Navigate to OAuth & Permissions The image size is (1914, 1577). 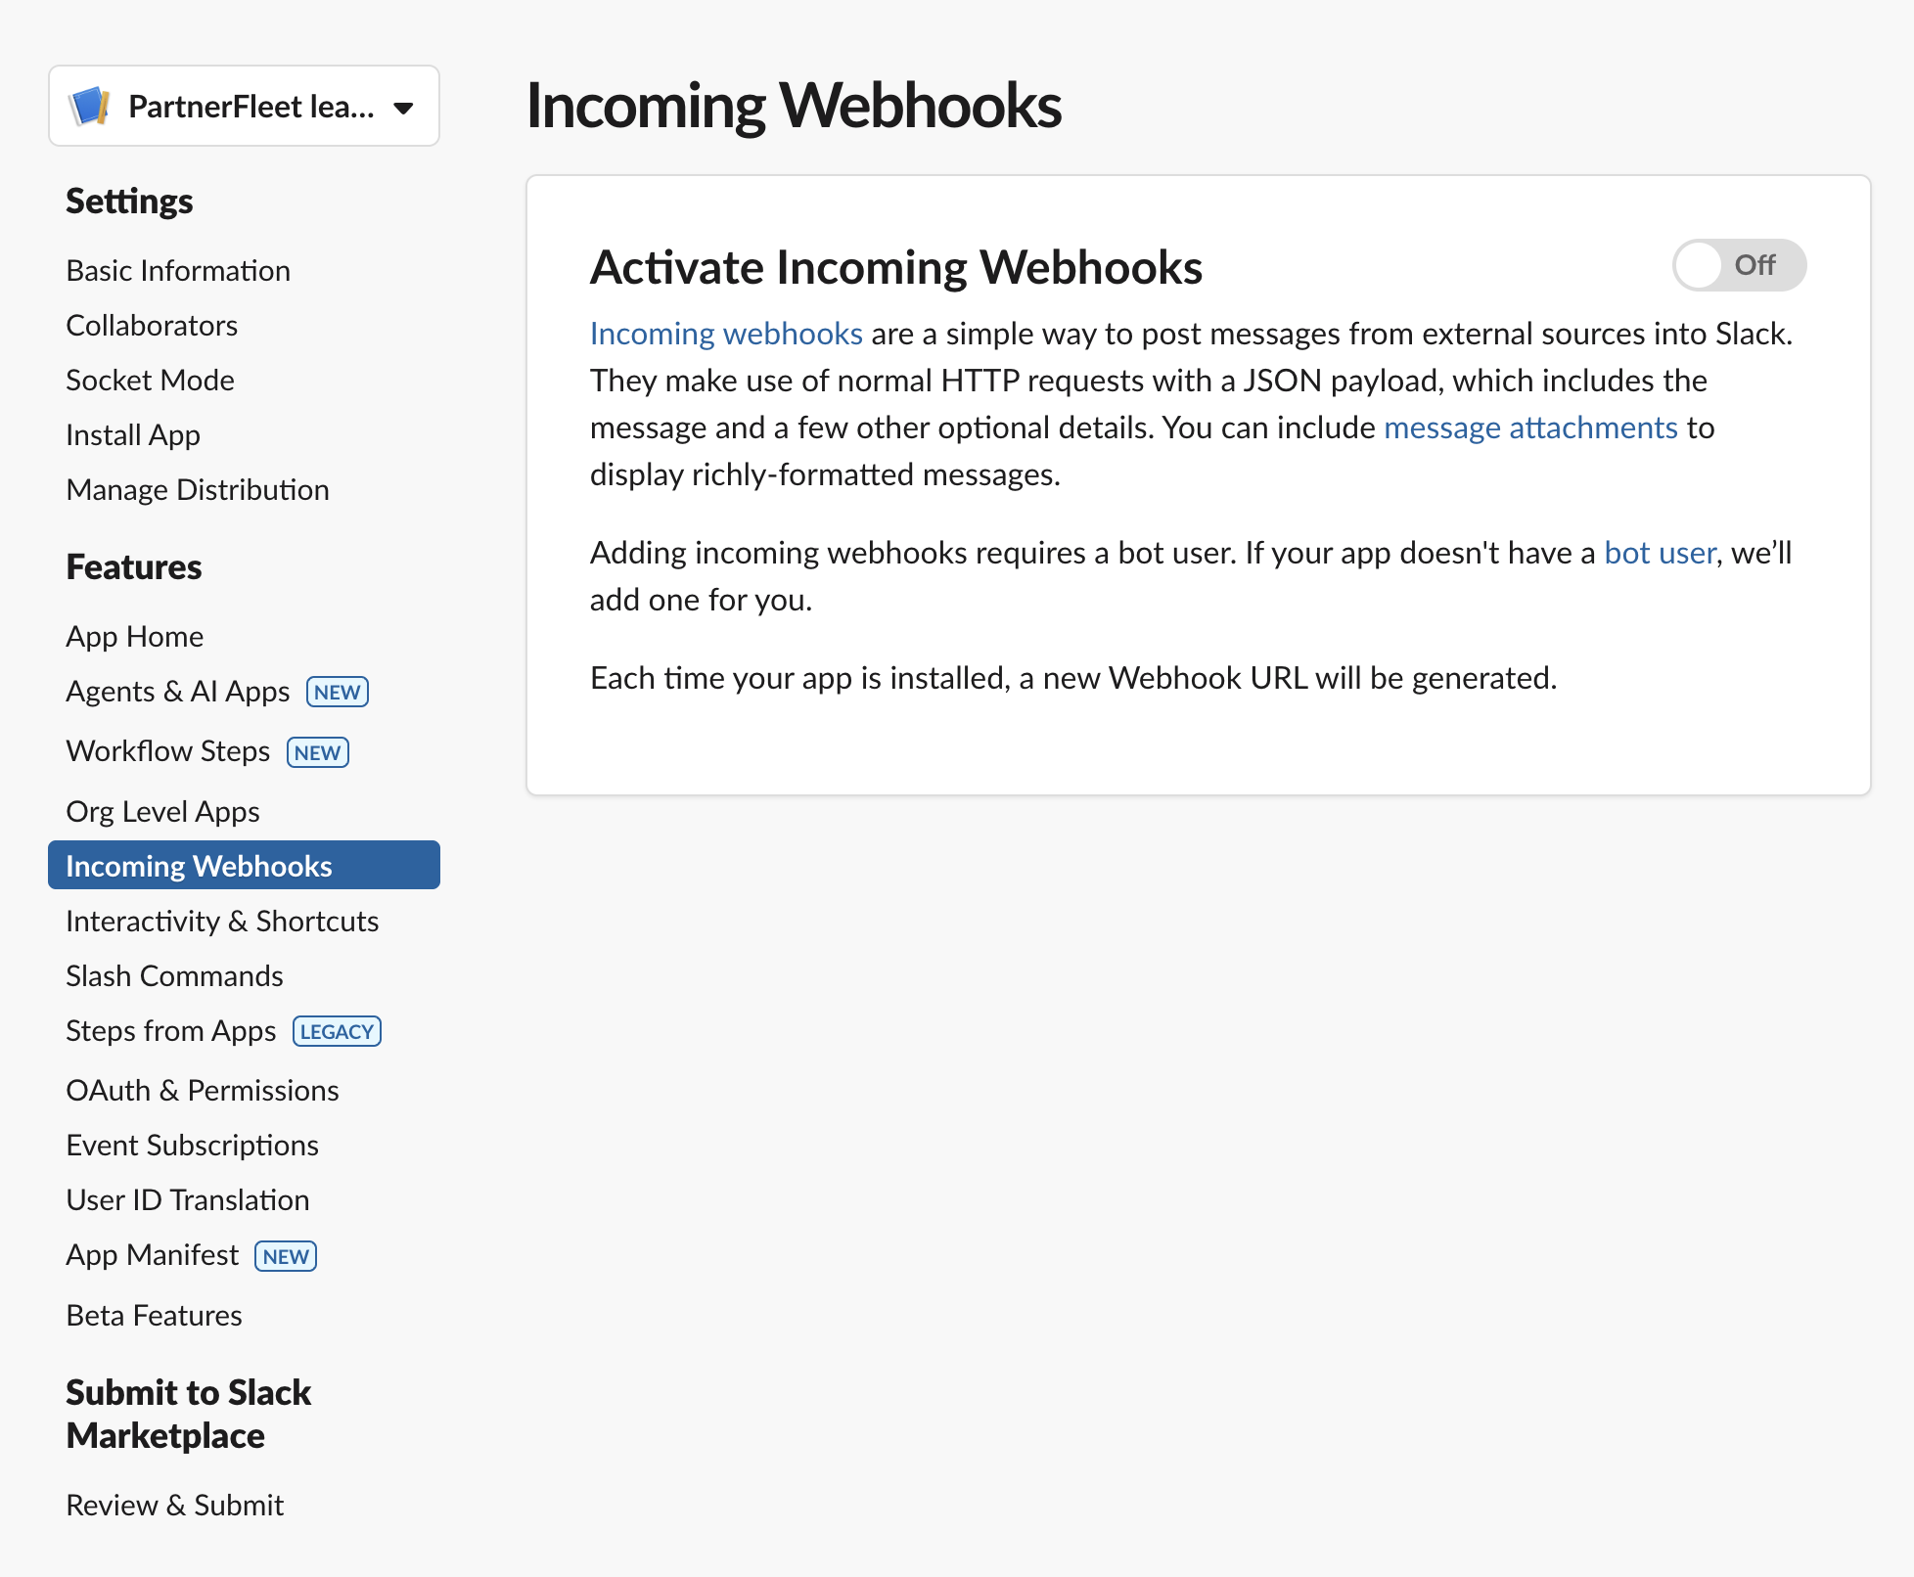coord(203,1090)
